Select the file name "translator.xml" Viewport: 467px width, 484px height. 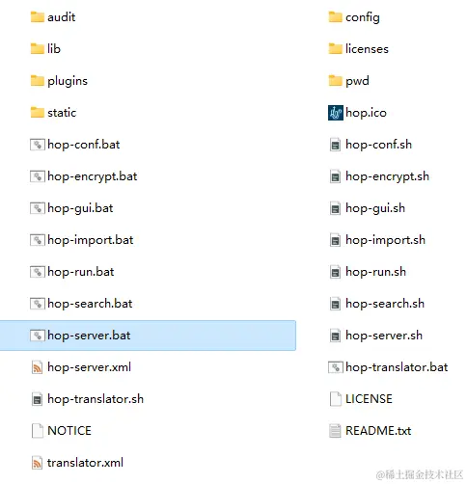(85, 463)
